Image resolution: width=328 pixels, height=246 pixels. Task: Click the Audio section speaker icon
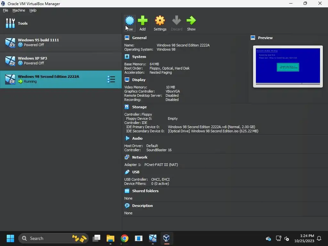click(127, 138)
